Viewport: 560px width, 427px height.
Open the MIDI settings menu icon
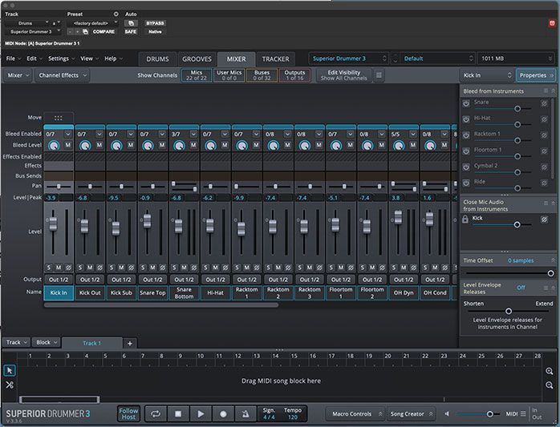click(x=523, y=414)
